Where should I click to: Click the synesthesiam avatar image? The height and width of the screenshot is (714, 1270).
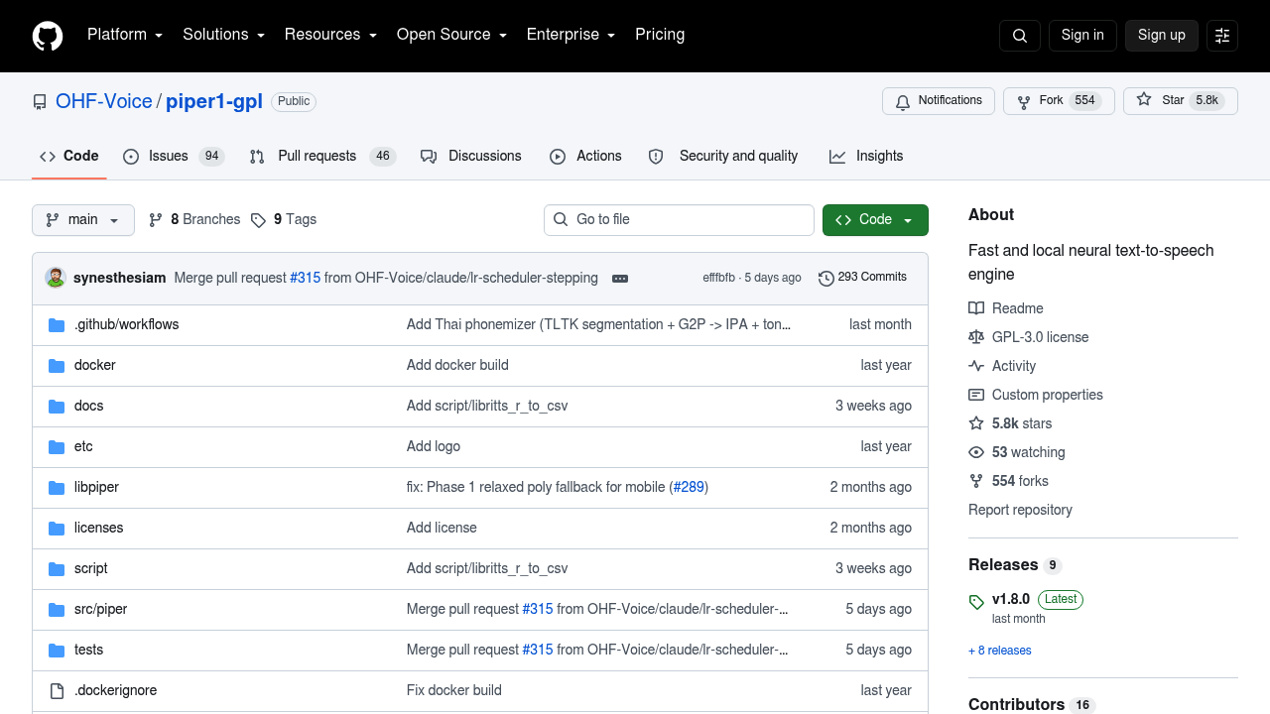point(56,278)
